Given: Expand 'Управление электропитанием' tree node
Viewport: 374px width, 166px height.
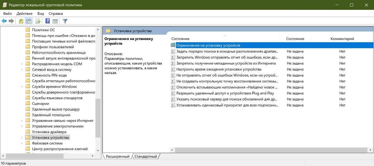Looking at the screenshot, I should tap(22, 126).
